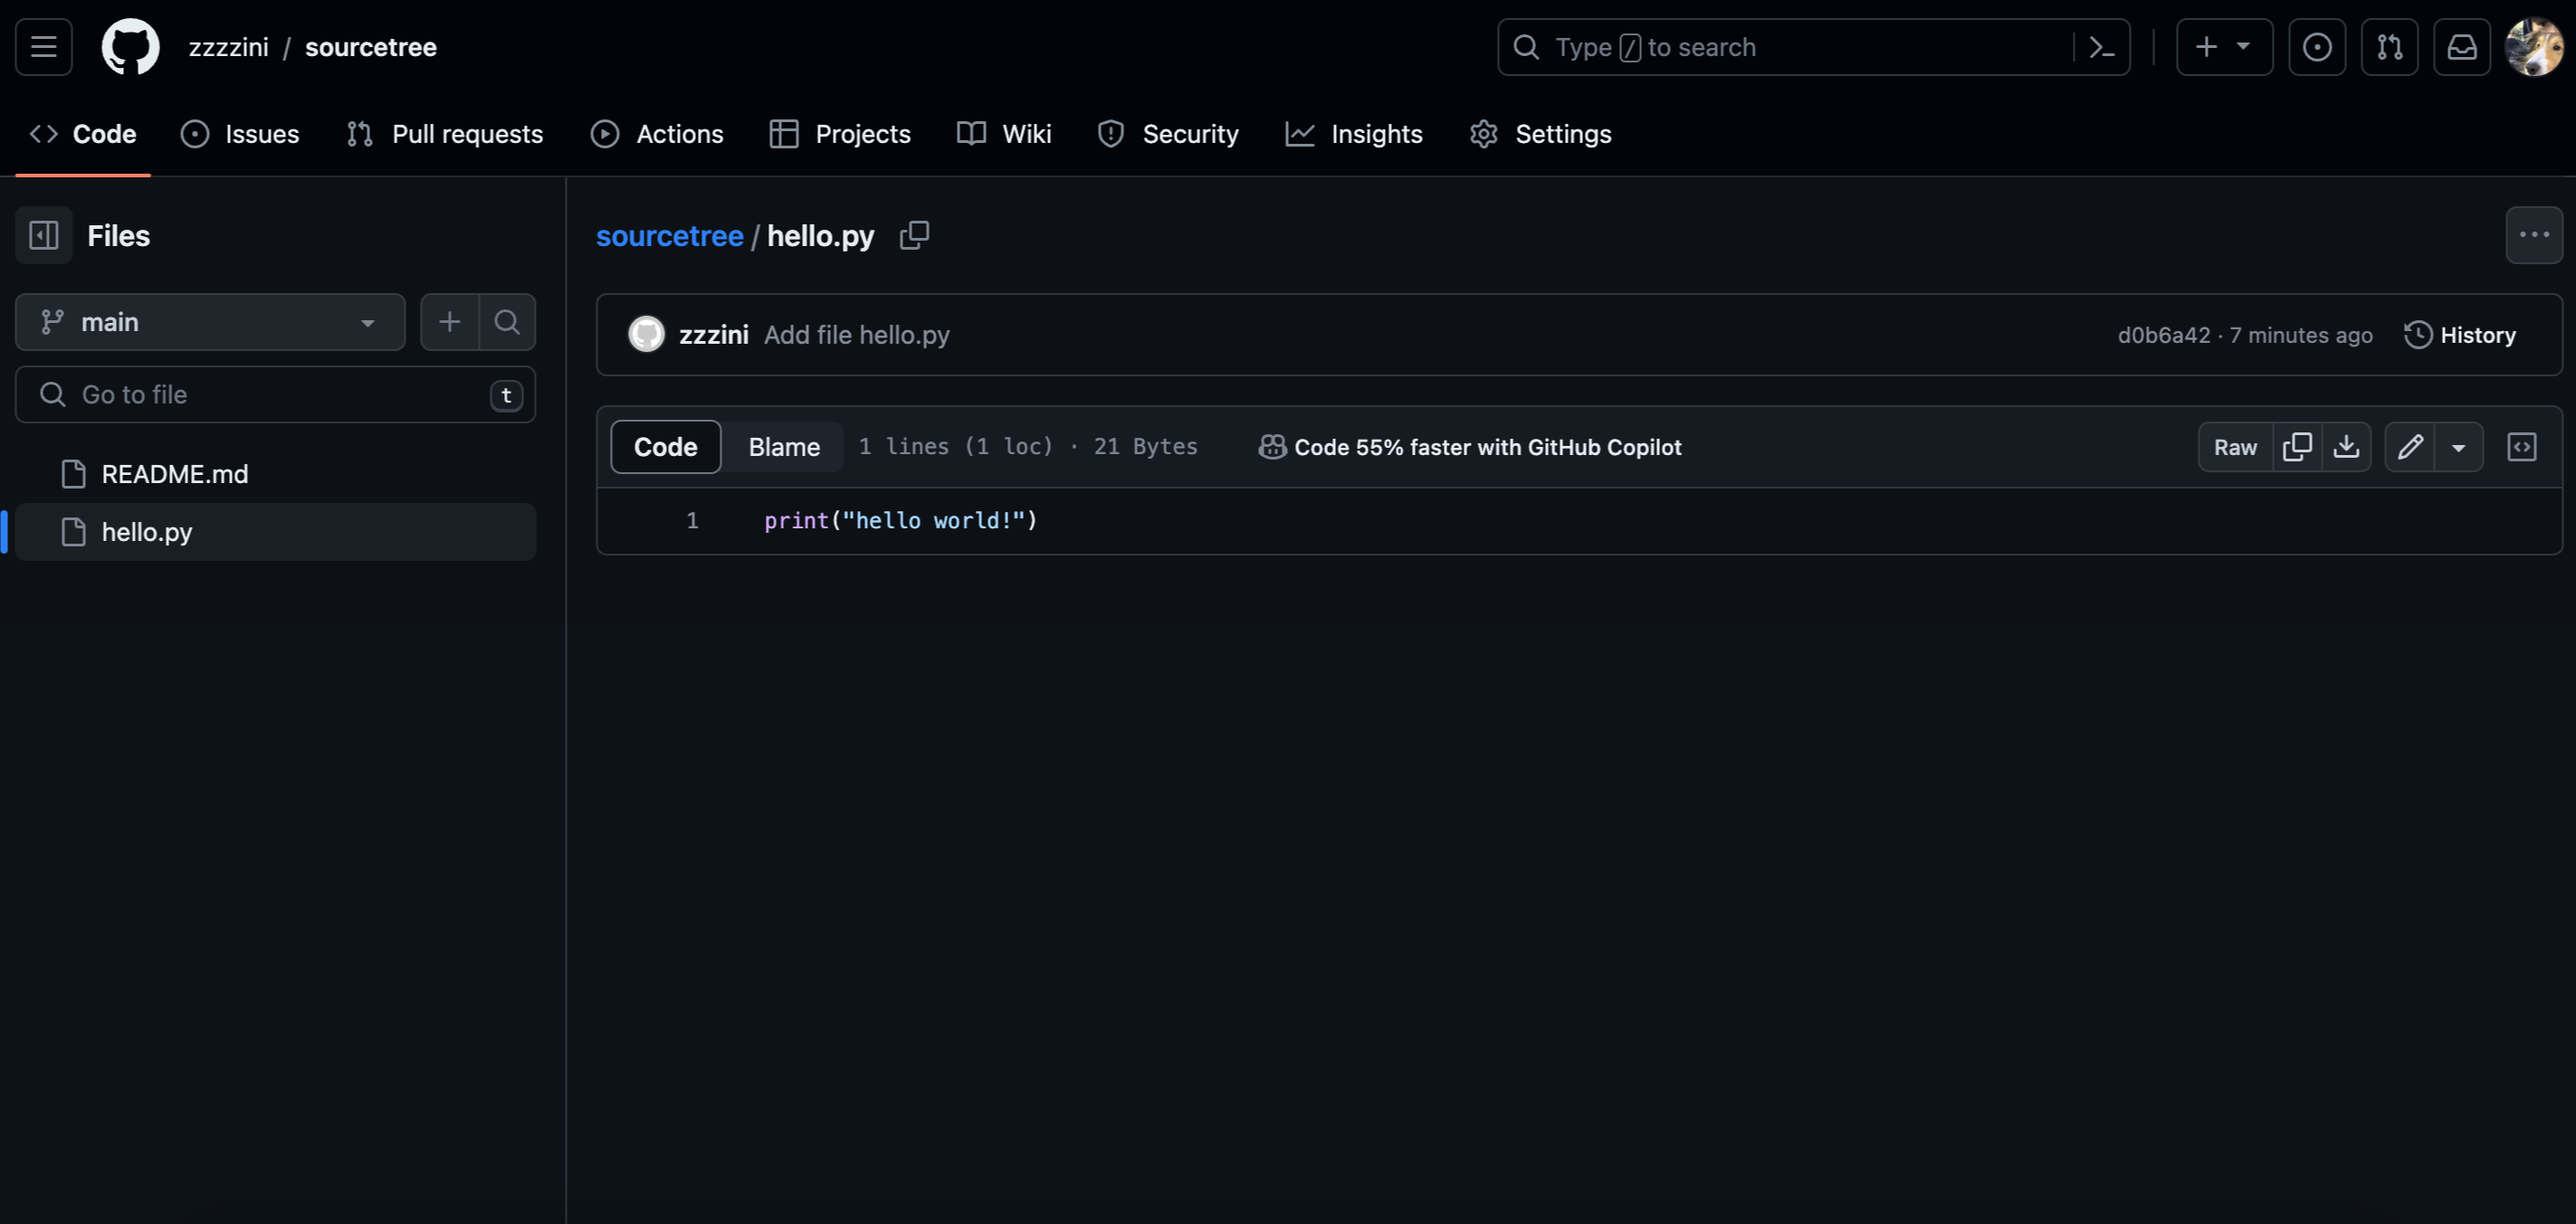Open the repository Settings tab
Screen dimensions: 2576x1224
tap(1540, 134)
